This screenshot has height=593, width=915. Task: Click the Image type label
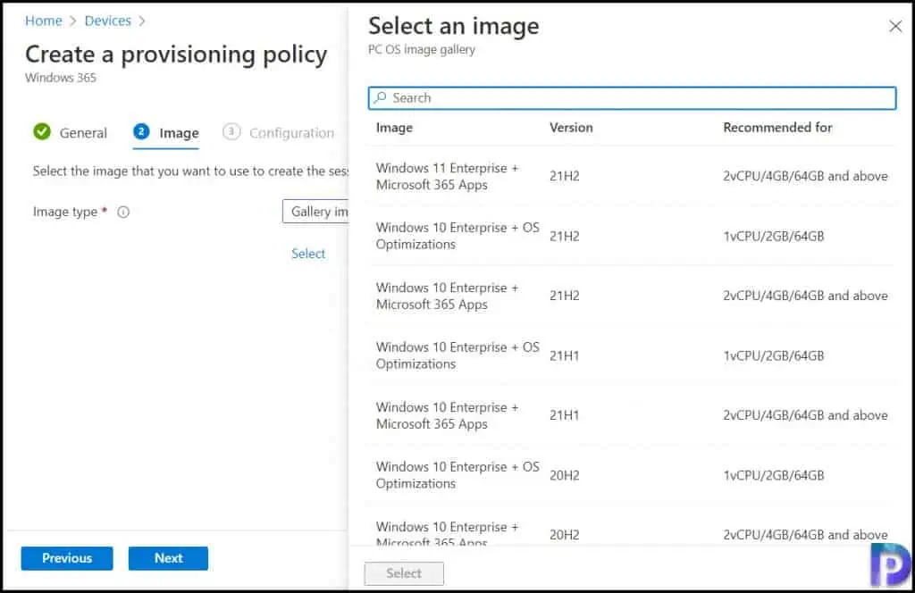pyautogui.click(x=64, y=212)
